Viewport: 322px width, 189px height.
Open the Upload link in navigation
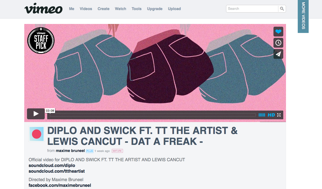(174, 9)
